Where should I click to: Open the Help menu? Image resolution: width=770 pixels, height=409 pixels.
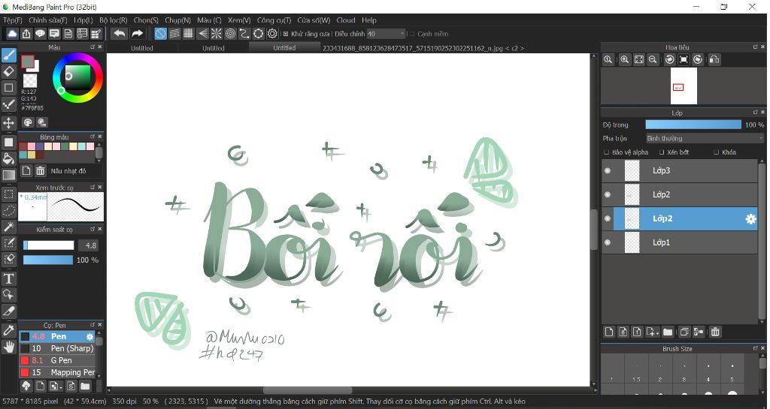pos(368,20)
